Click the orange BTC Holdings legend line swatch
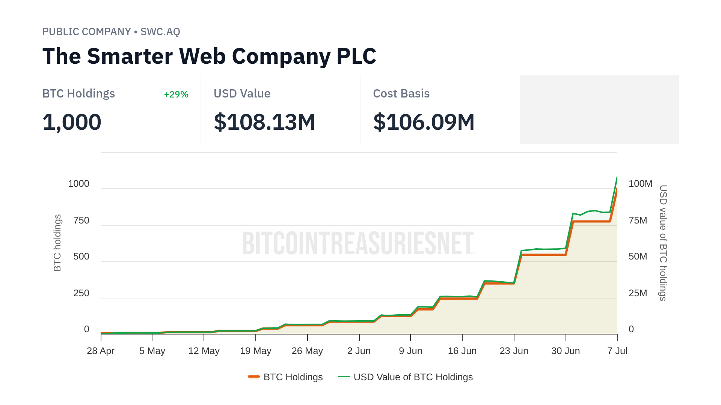The width and height of the screenshot is (721, 405). [254, 376]
